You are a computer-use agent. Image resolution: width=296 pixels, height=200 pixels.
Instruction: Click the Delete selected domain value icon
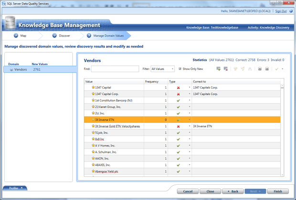[x=226, y=69]
